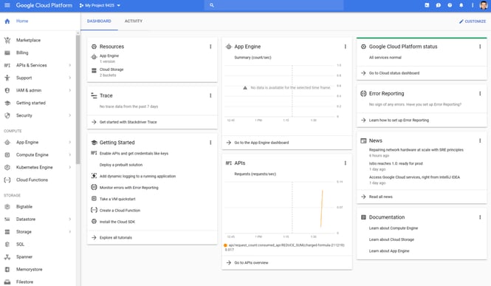Viewport: 491px width, 286px height.
Task: Expand Datastore submenu arrow
Action: click(70, 219)
